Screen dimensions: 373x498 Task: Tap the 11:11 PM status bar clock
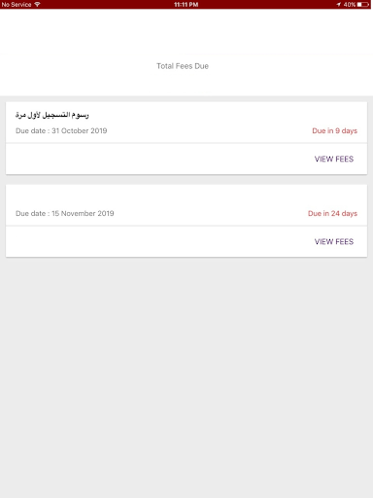(186, 5)
